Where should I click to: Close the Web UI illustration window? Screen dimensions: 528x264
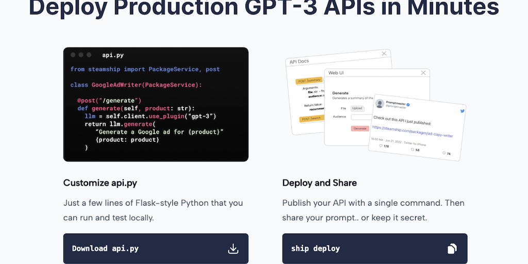tap(423, 73)
